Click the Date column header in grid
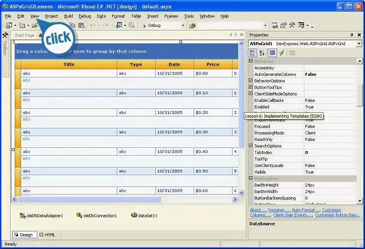The height and width of the screenshot is (249, 365). pyautogui.click(x=174, y=64)
